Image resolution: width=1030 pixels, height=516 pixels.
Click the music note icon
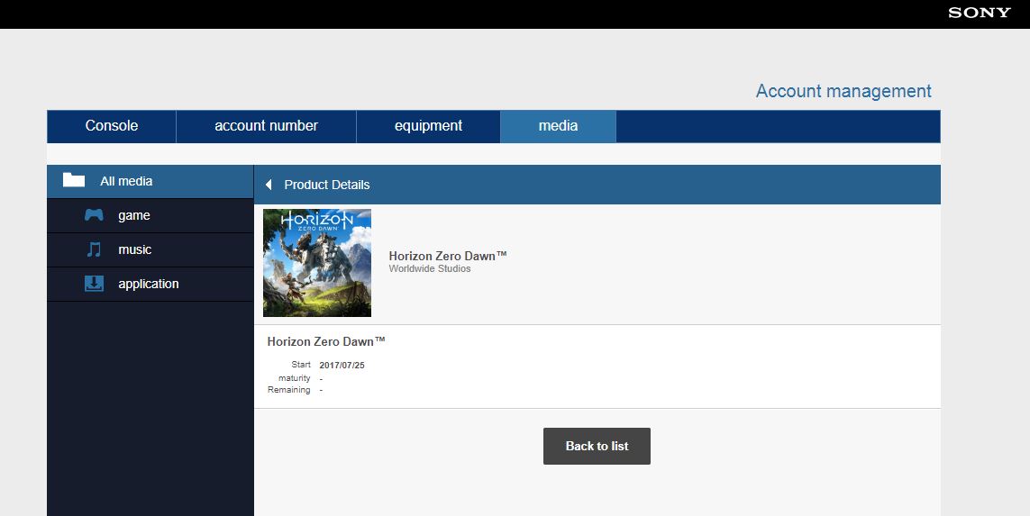(94, 249)
